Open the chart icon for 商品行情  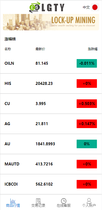13,201
